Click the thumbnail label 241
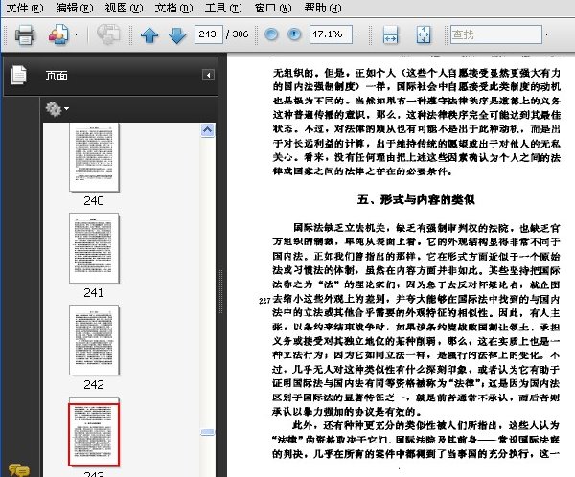Image resolution: width=575 pixels, height=477 pixels. 94,292
